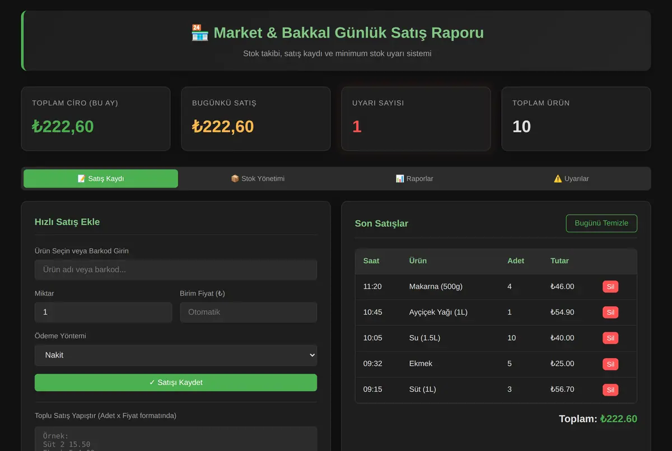Click the ₺46.00 amount cell

(x=562, y=286)
